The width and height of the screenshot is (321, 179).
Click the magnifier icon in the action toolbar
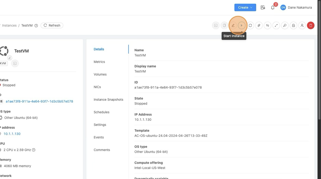285,25
